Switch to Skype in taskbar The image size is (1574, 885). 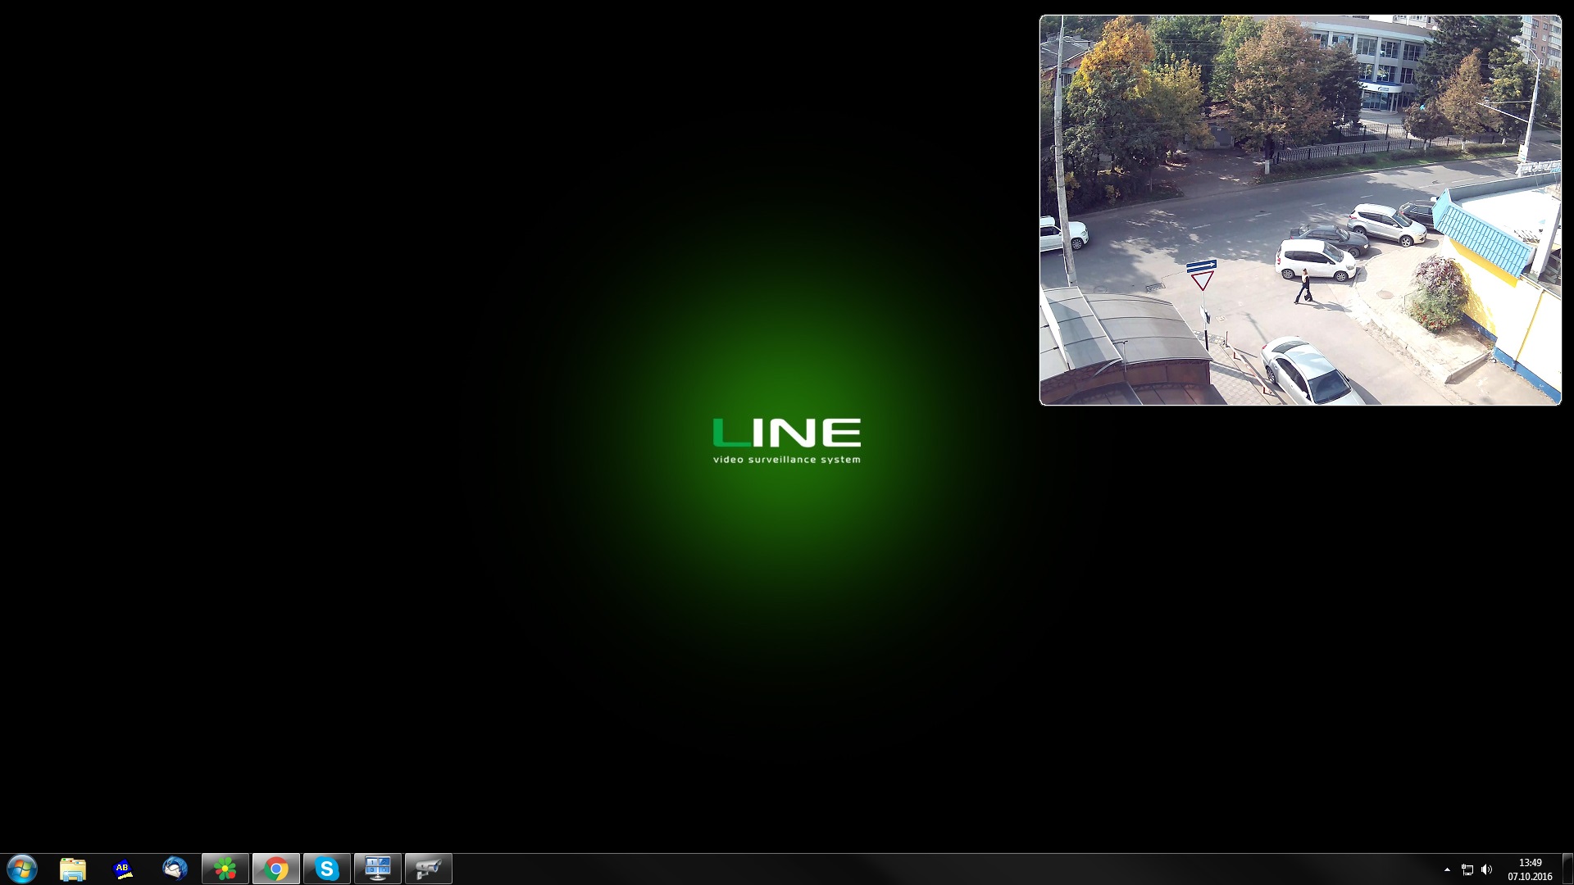click(327, 869)
